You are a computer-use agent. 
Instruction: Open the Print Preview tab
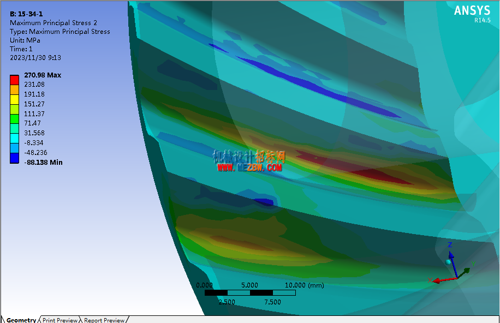pyautogui.click(x=60, y=320)
